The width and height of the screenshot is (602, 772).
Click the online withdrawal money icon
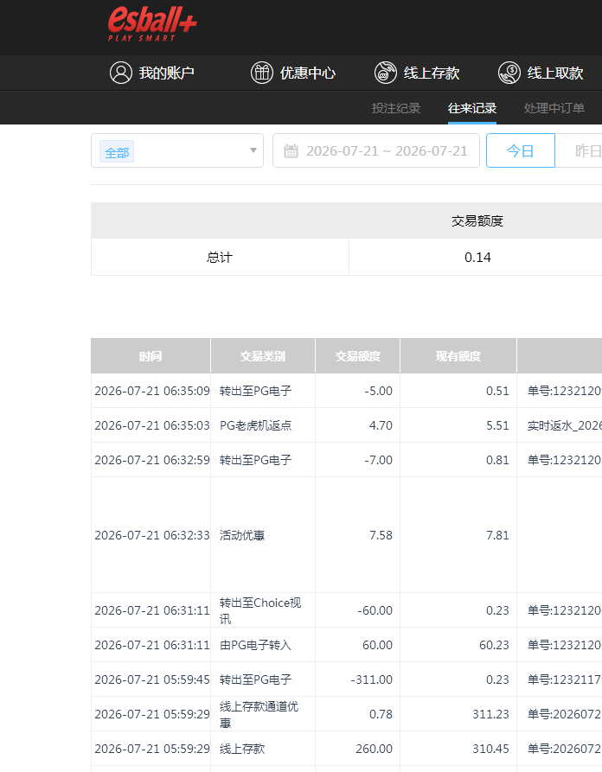pos(509,73)
